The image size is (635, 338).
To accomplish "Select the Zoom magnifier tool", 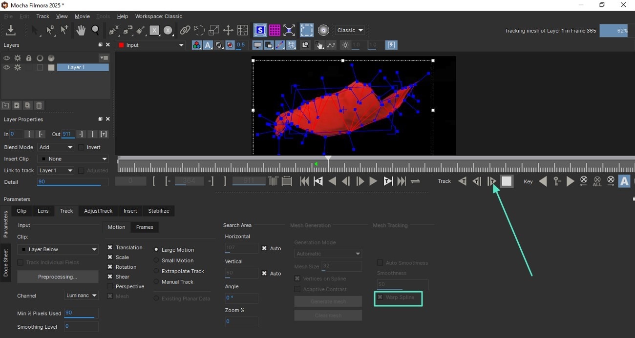I will (x=96, y=30).
